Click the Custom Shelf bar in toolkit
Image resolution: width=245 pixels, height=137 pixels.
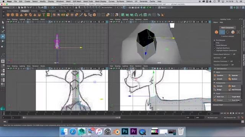(x=227, y=105)
